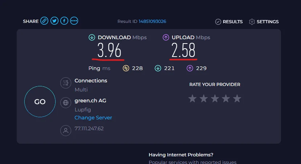Click the upload arrow icon

pyautogui.click(x=166, y=37)
